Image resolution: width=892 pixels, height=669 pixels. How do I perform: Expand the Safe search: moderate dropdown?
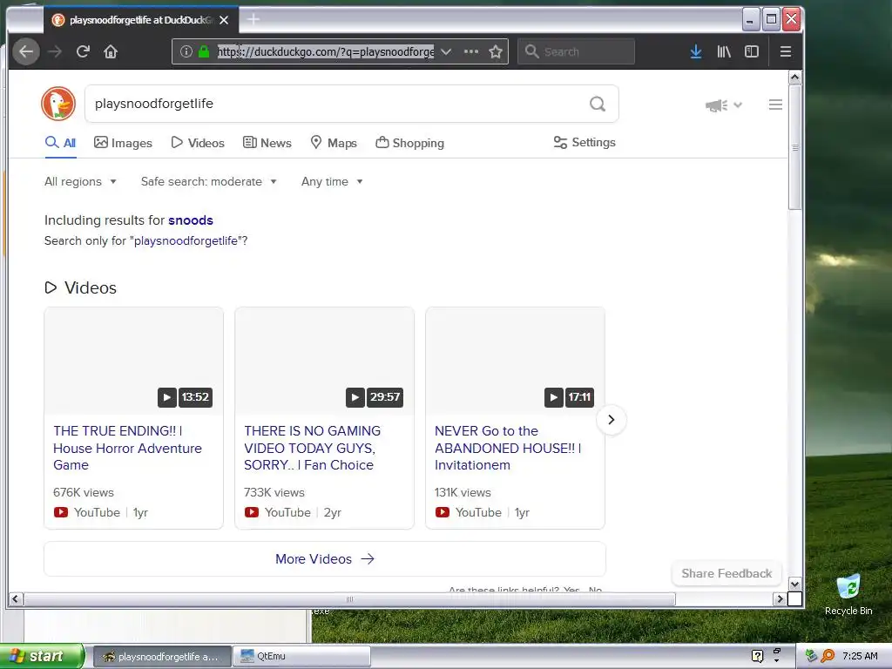[x=209, y=181]
